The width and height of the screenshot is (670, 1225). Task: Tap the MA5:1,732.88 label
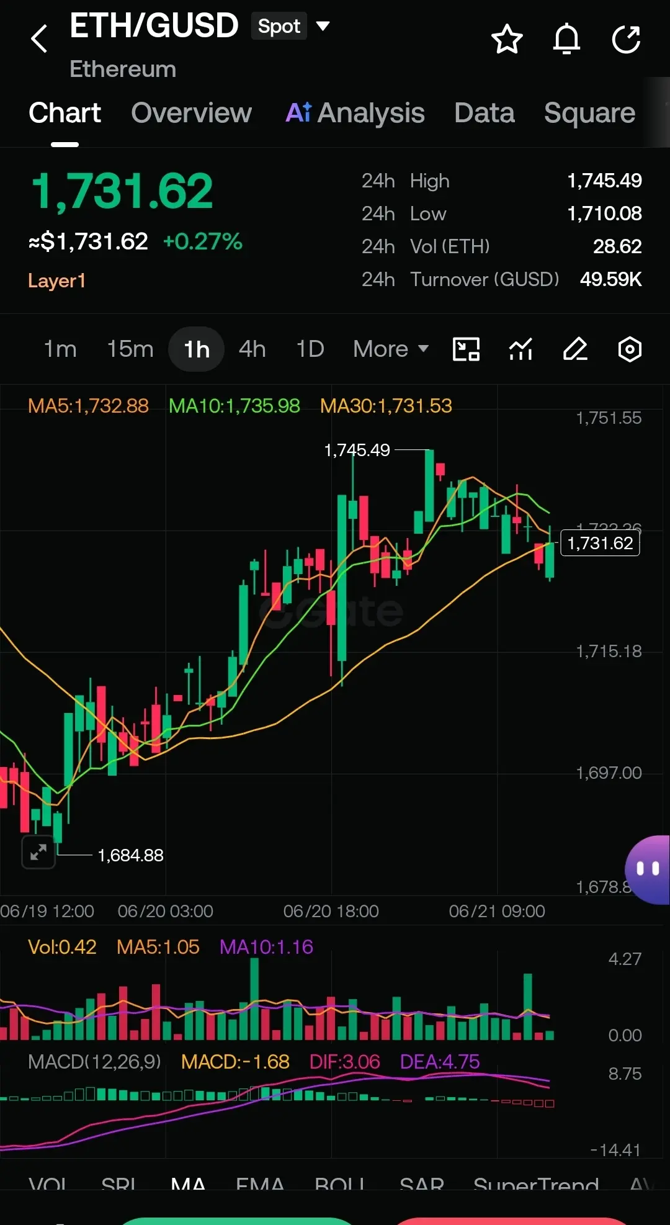click(x=88, y=406)
